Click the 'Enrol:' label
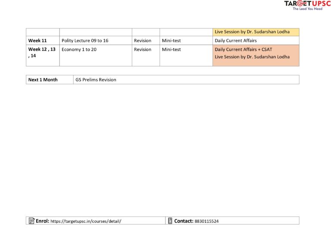331x234 pixels. [42, 221]
